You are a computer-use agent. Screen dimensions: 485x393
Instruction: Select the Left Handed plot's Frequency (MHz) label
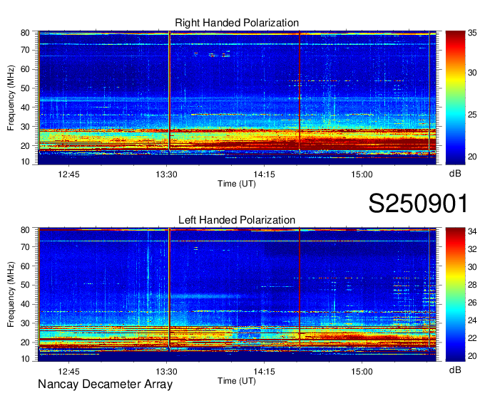point(11,295)
